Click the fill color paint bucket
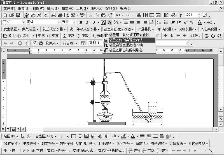Viewport: 224px width, 155px height. [114, 136]
